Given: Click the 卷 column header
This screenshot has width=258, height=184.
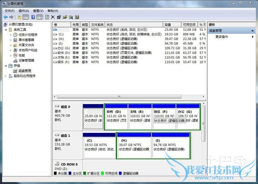Looking at the screenshot, I should [x=61, y=24].
